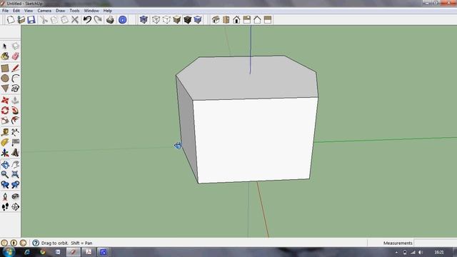This screenshot has width=457, height=257.
Task: Select the Text label tool
Action: click(x=15, y=143)
